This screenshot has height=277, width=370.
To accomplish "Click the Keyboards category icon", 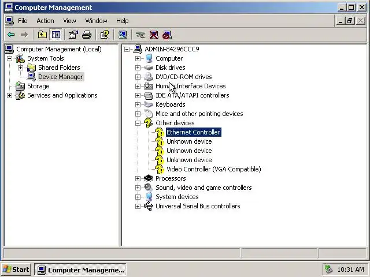I will click(149, 104).
